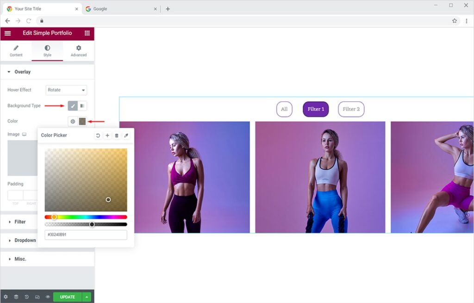Image resolution: width=474 pixels, height=303 pixels.
Task: Select the classic background type button
Action: 73,106
